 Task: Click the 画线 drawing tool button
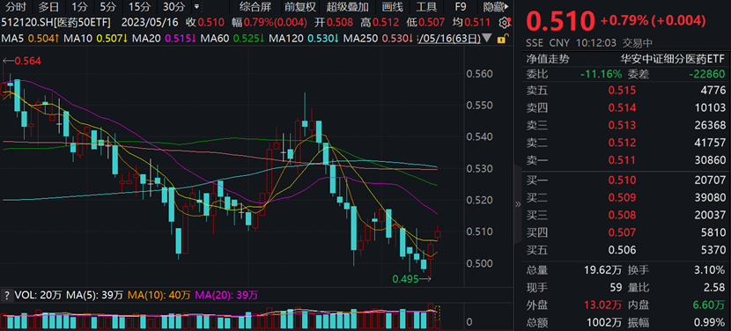point(392,7)
